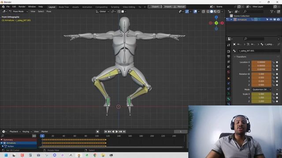The width and height of the screenshot is (282, 158).
Task: Select solid viewport shading
Action: click(211, 11)
